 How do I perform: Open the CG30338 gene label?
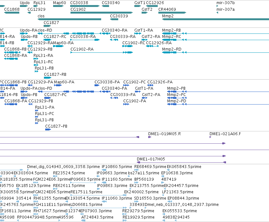pyautogui.click(x=79, y=3)
